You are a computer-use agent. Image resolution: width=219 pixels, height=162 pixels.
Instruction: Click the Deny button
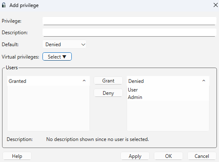(108, 93)
